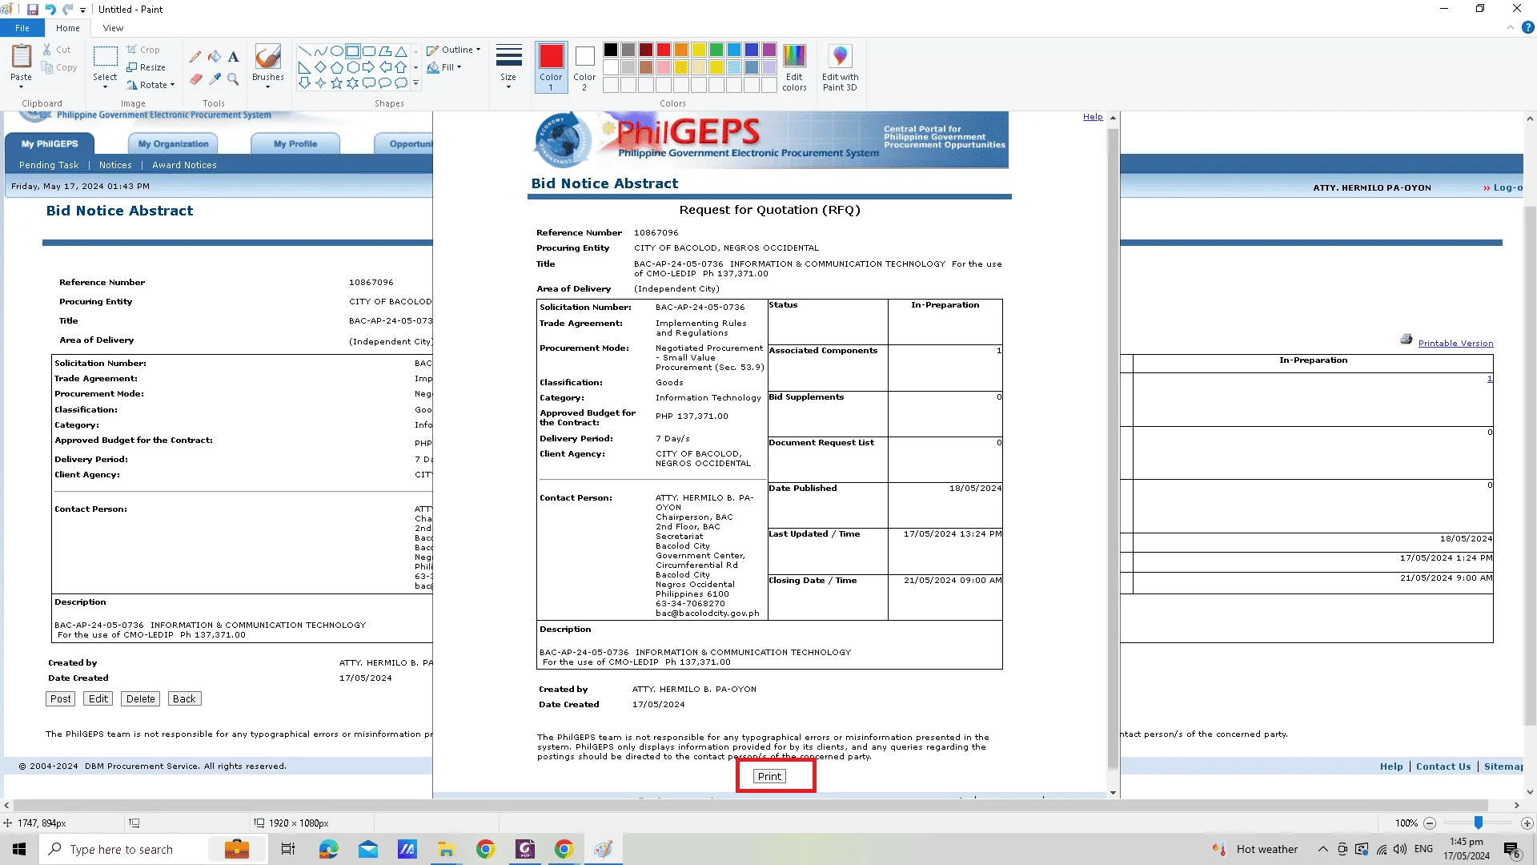Select the green color swatch
The height and width of the screenshot is (865, 1537).
[716, 50]
